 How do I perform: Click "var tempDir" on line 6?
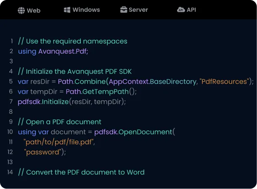(37, 92)
